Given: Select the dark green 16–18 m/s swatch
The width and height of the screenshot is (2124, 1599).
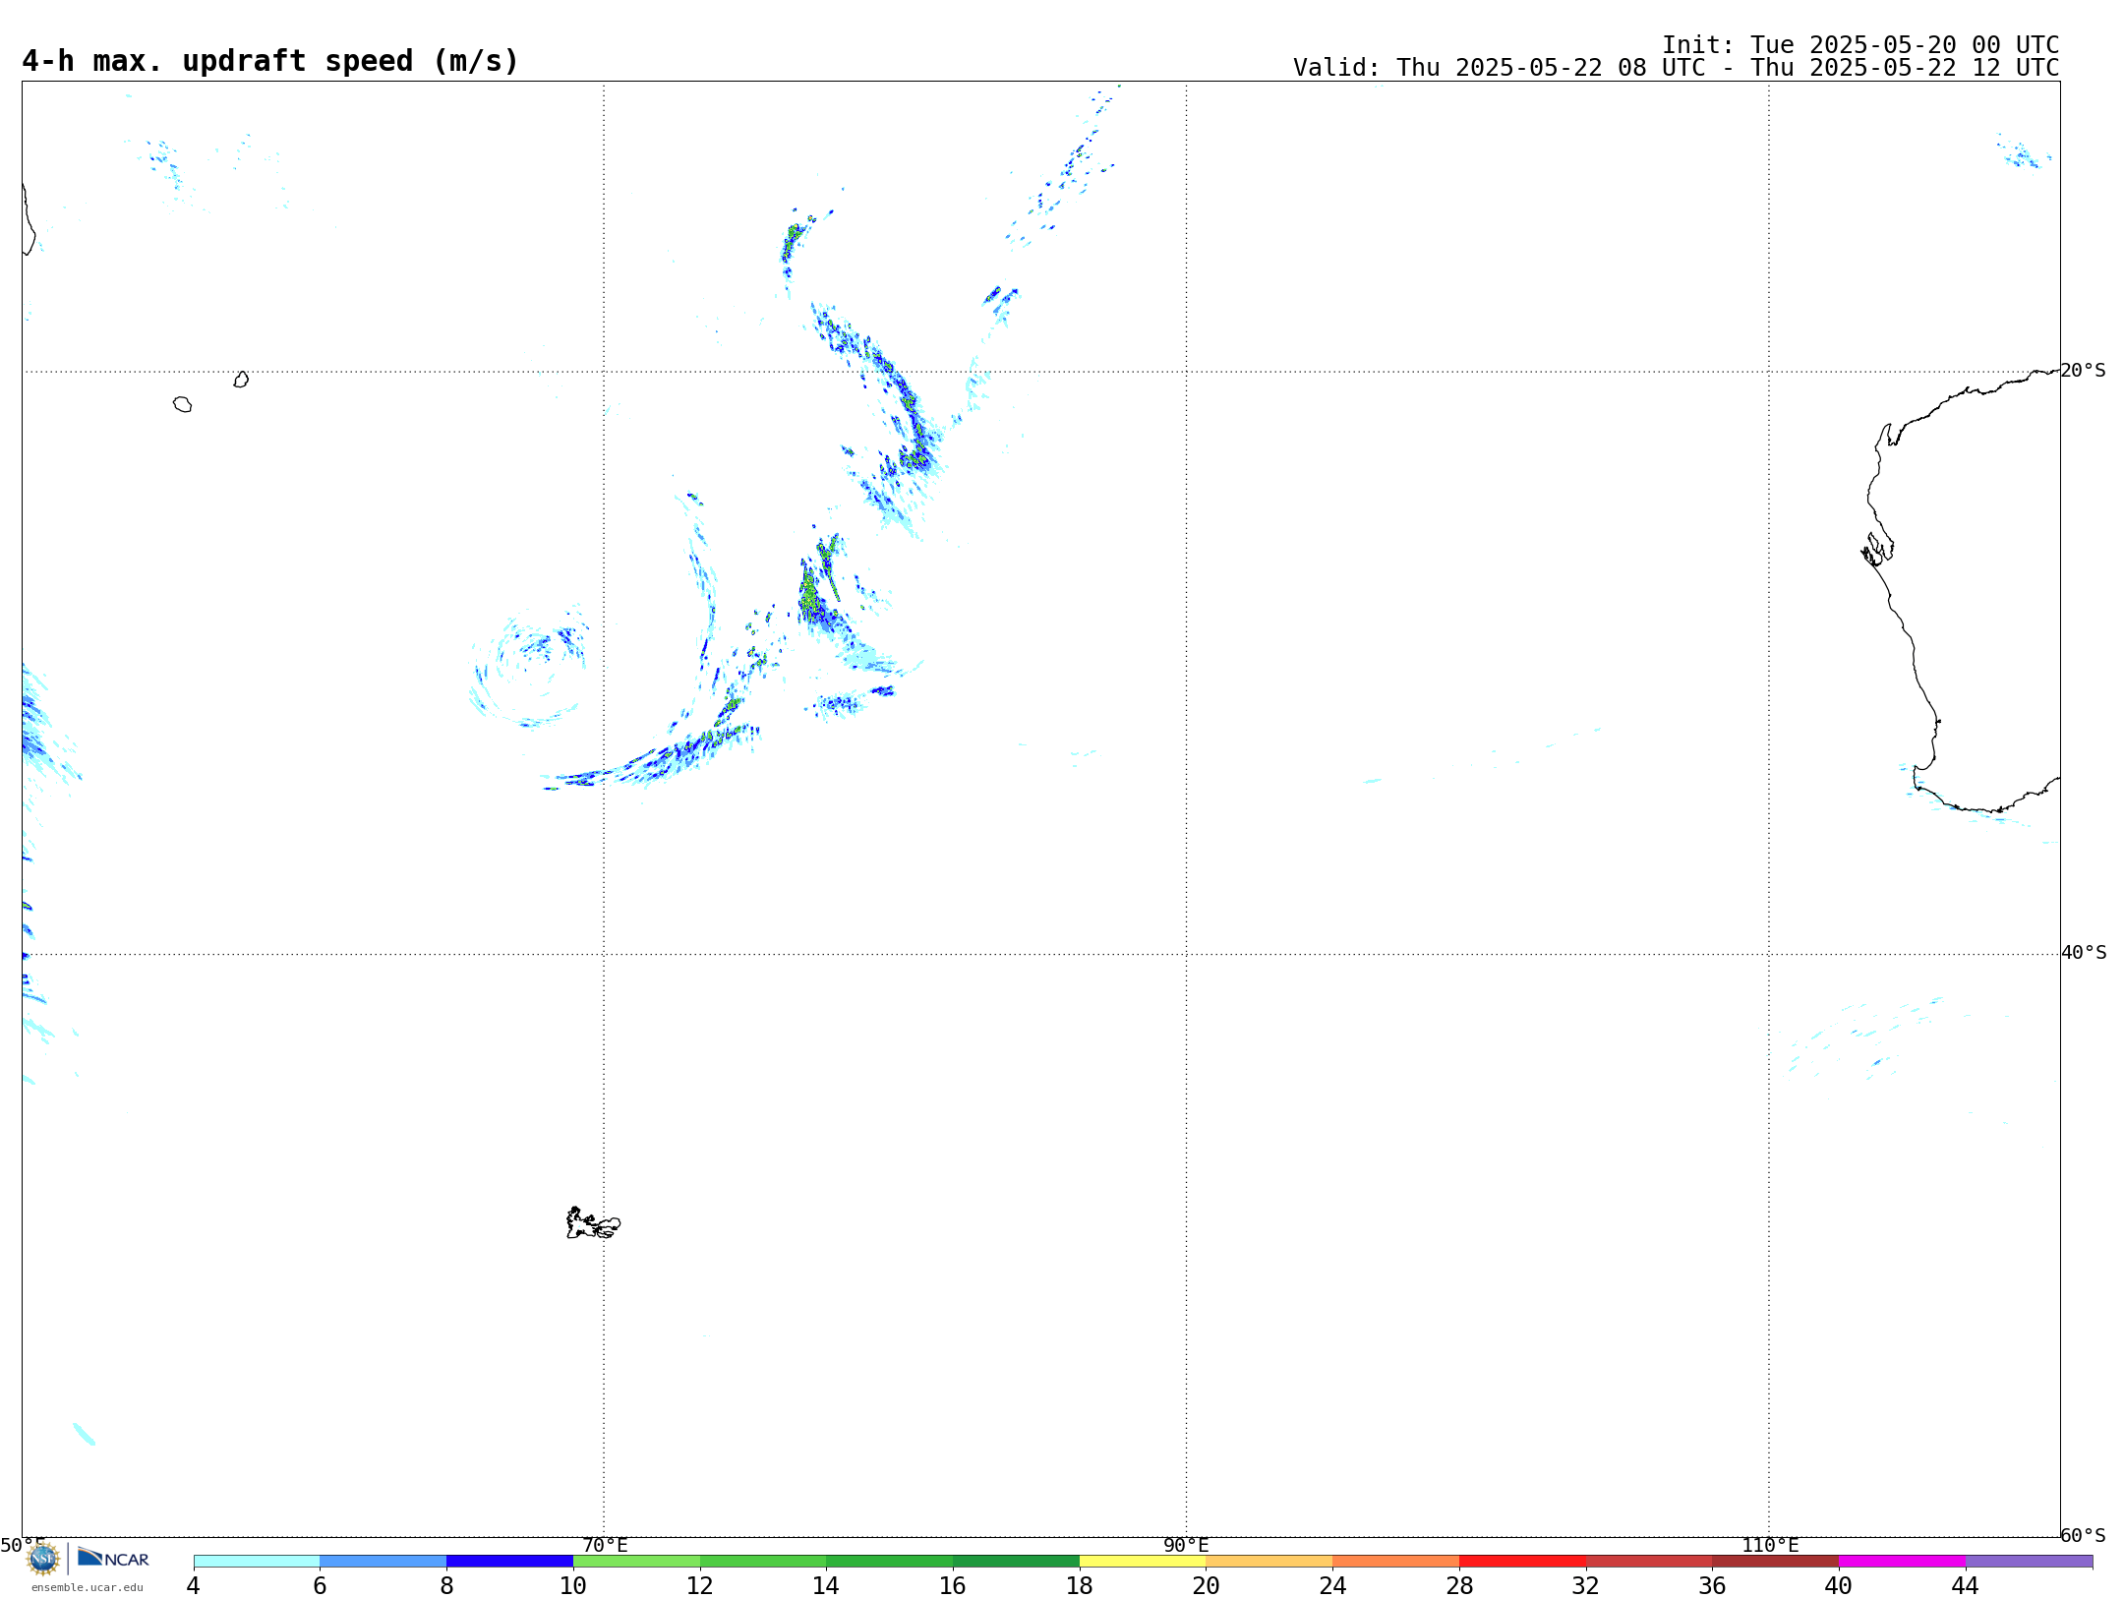Looking at the screenshot, I should 1016,1562.
